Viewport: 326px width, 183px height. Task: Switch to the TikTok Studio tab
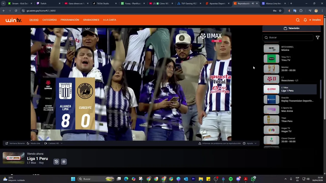point(104,4)
